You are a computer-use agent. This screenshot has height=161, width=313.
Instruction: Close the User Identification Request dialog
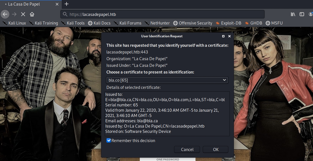[x=229, y=36]
